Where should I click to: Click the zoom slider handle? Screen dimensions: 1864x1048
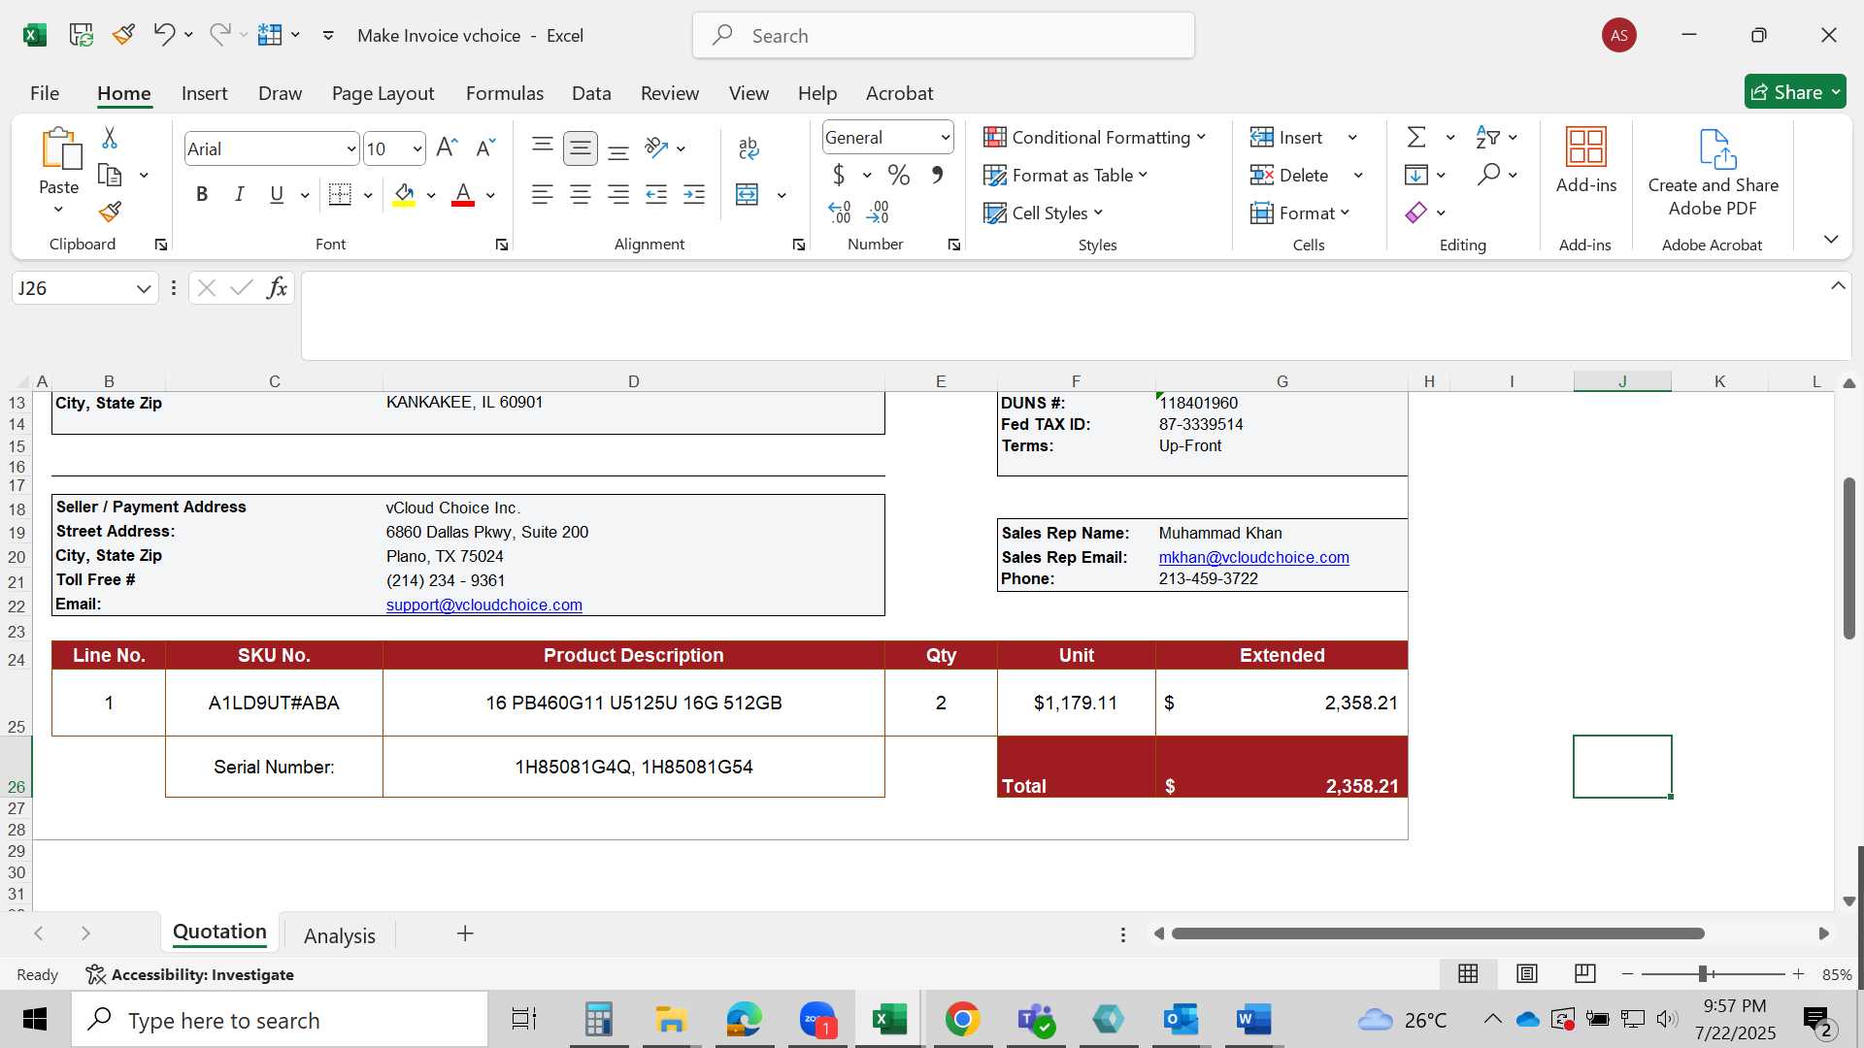[x=1703, y=973]
